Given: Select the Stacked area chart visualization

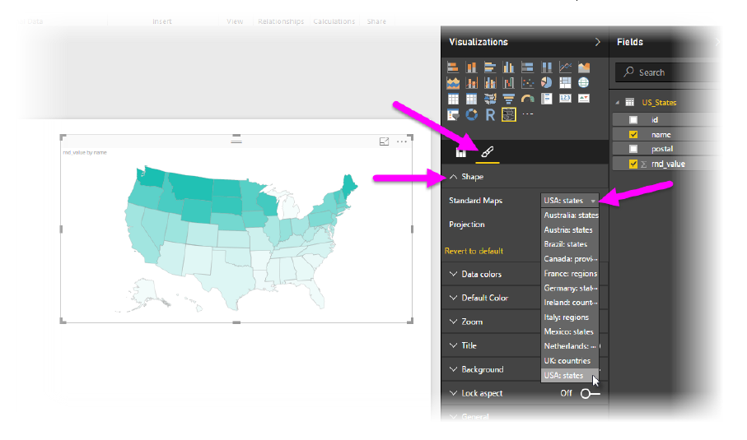Looking at the screenshot, I should 453,83.
